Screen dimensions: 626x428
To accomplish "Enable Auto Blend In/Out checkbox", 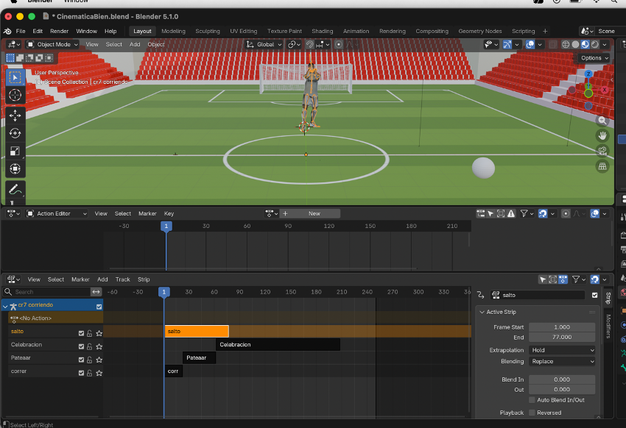I will pos(532,400).
